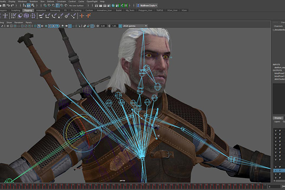Click the Select by component type icon
285x190 pixels.
coord(33,6)
